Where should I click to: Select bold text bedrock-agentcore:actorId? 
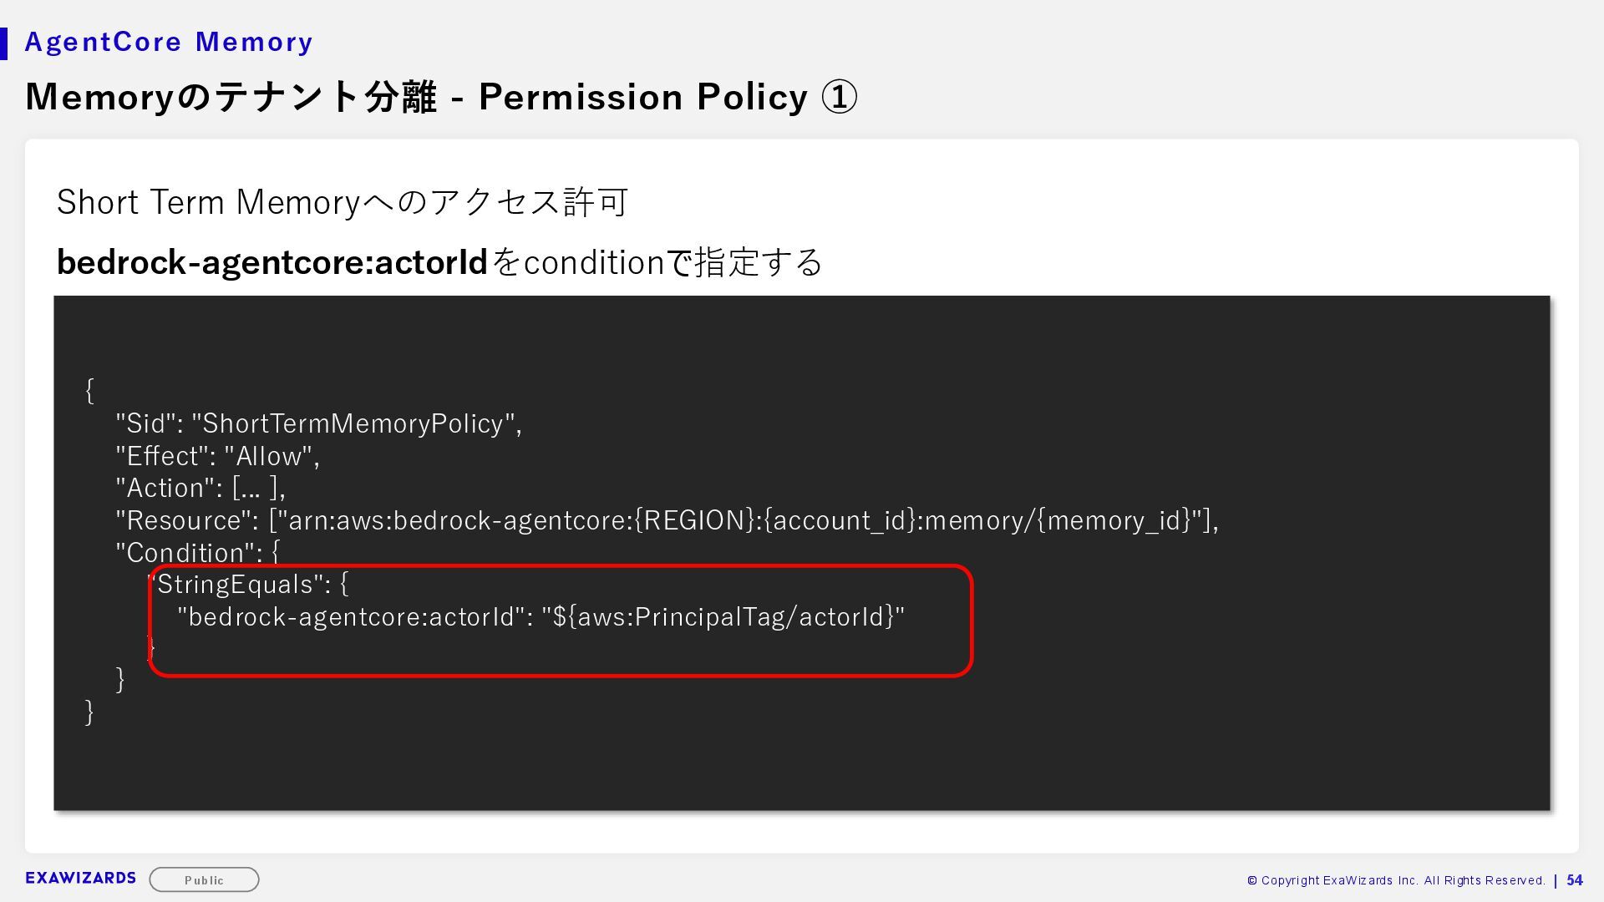pyautogui.click(x=272, y=262)
